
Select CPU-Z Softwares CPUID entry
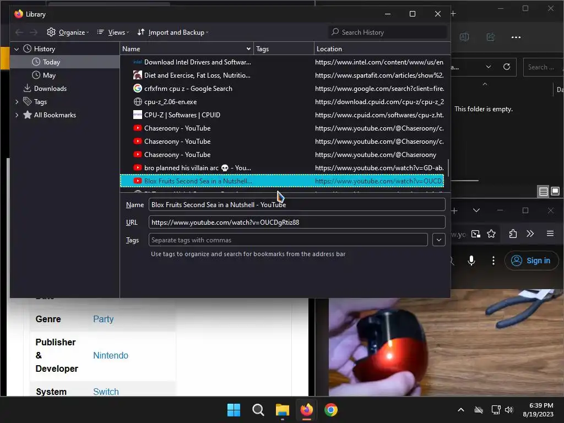pos(282,115)
